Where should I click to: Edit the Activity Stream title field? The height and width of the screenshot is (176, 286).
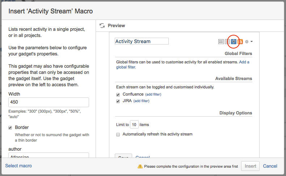142,41
